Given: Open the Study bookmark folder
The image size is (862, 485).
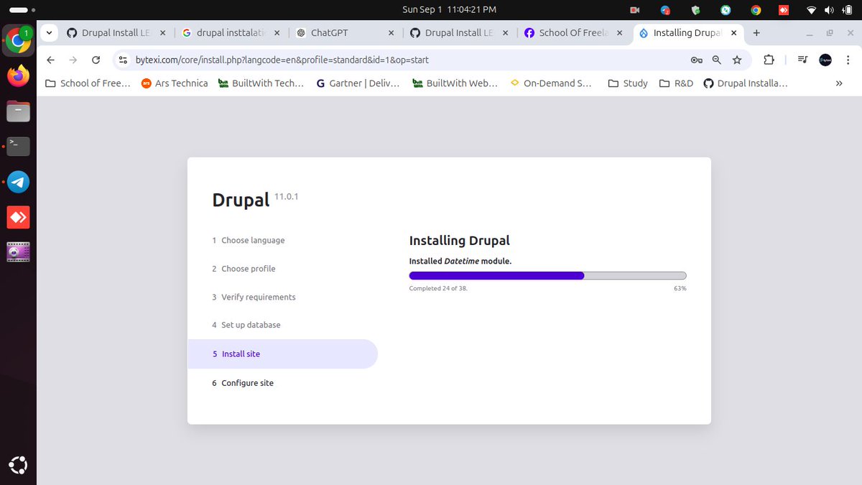Looking at the screenshot, I should [x=628, y=83].
